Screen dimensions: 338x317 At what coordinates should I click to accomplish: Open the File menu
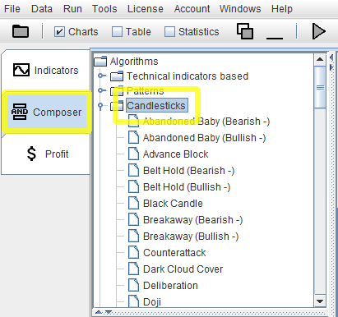click(12, 9)
